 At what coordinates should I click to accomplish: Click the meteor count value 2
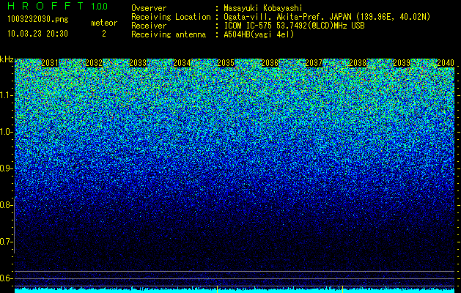104,34
